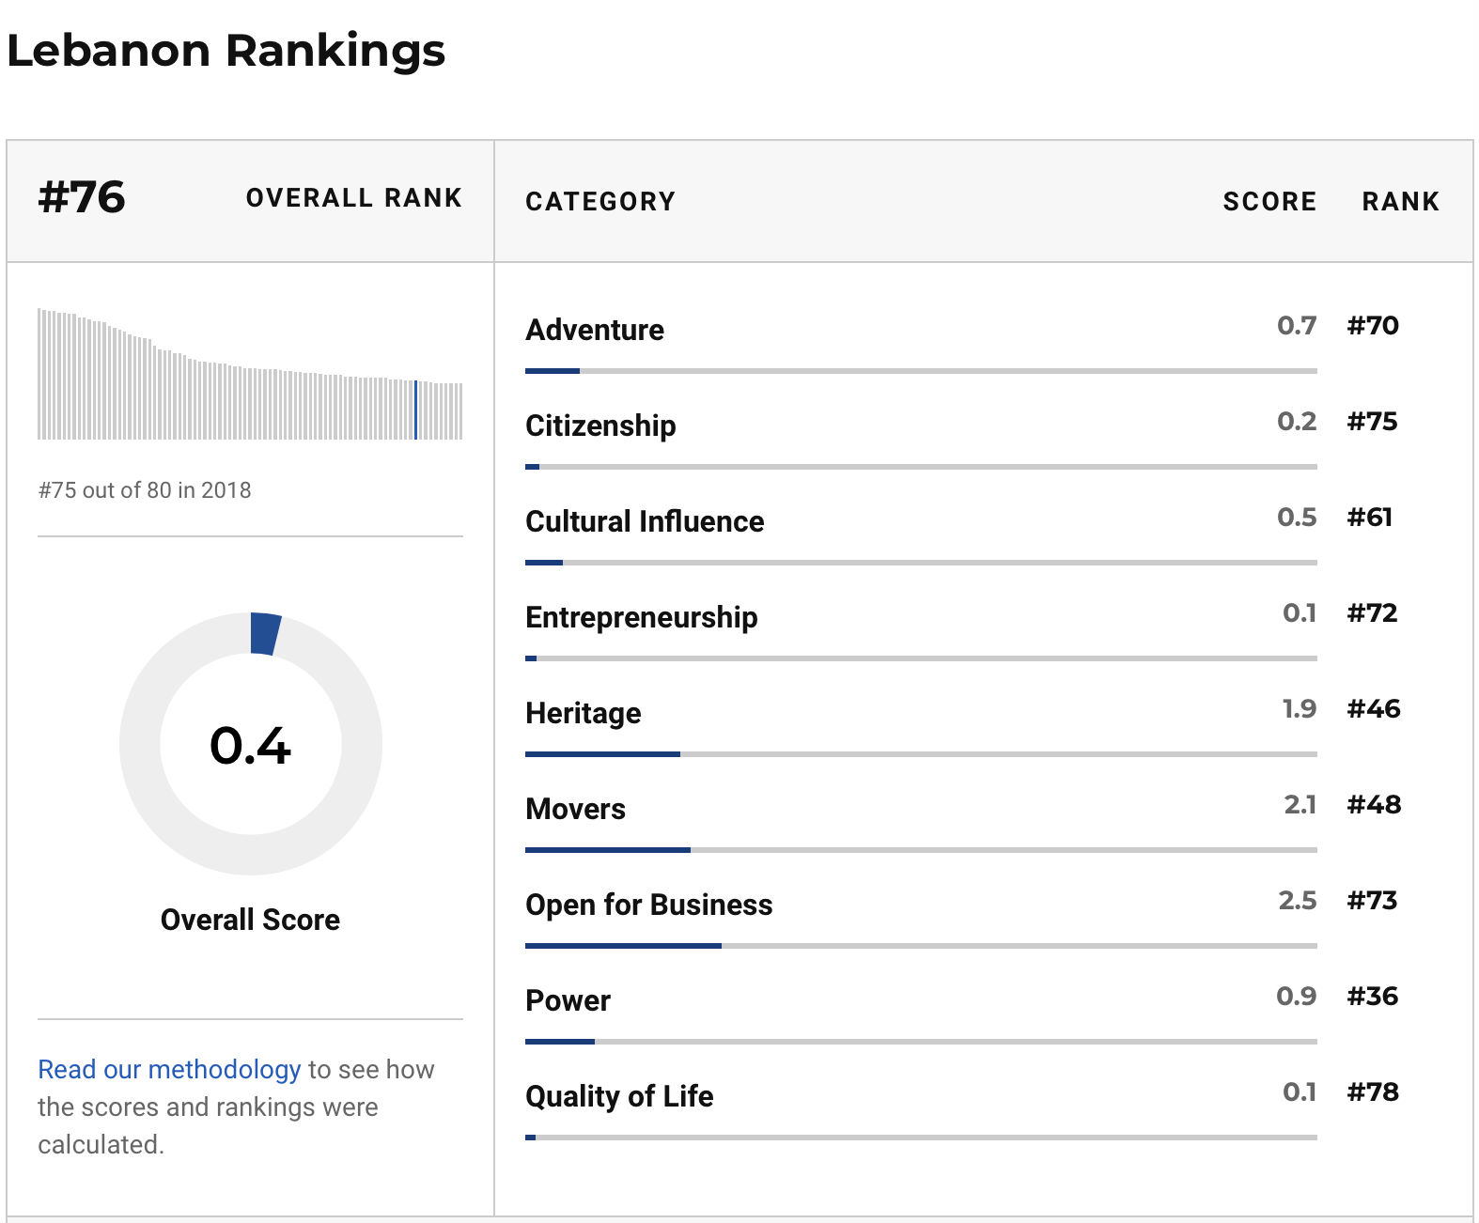Open the Quality of Life category
This screenshot has width=1479, height=1223.
pos(619,1097)
